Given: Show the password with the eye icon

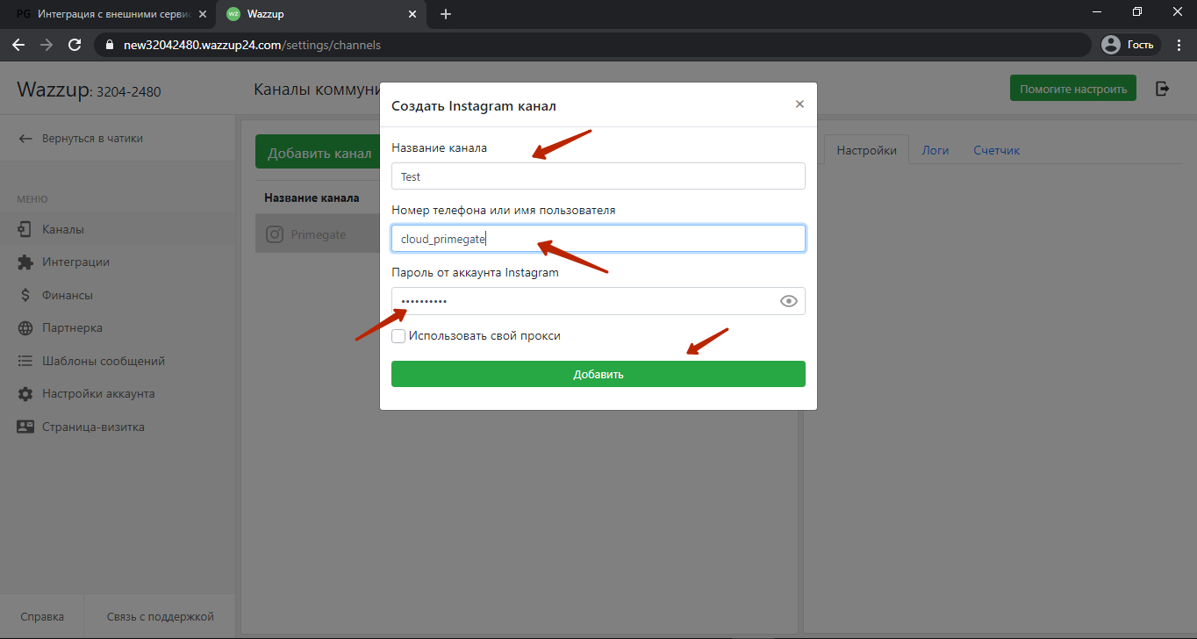Looking at the screenshot, I should (x=789, y=301).
